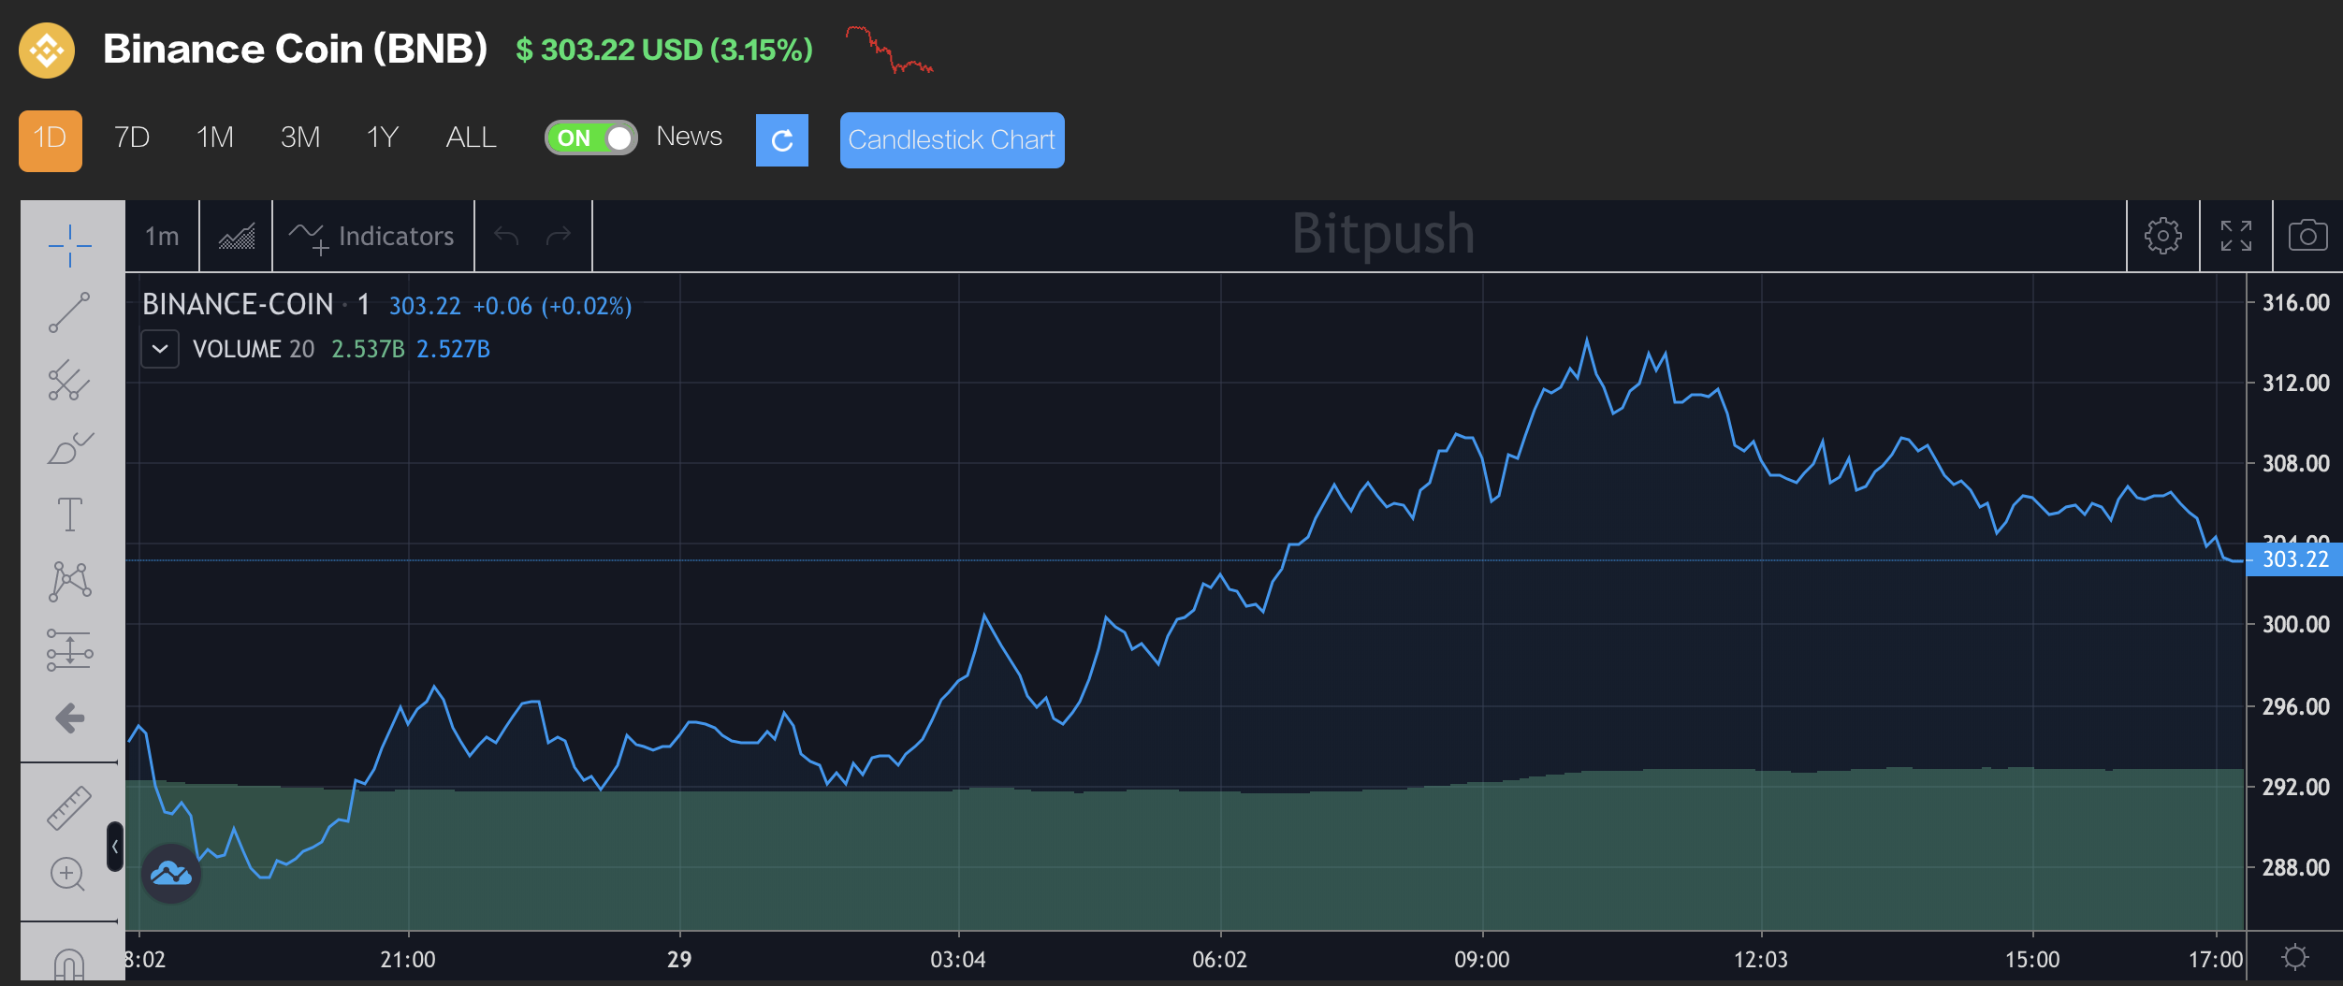This screenshot has height=986, width=2343.
Task: Toggle the News ON switch
Action: pyautogui.click(x=591, y=138)
